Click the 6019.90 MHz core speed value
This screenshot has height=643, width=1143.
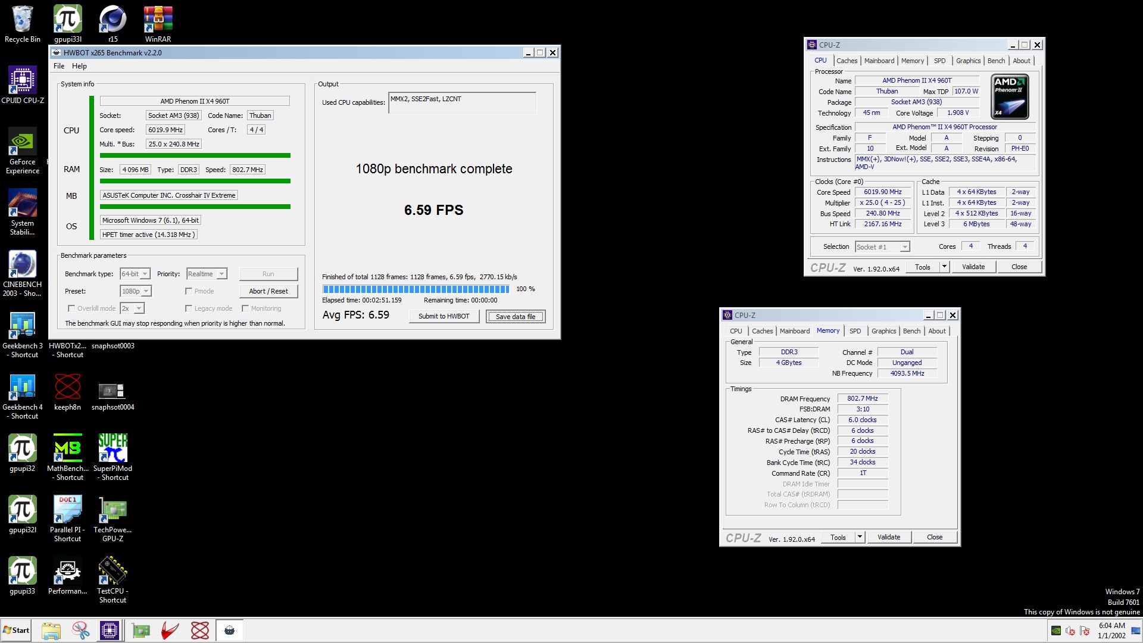coord(883,192)
